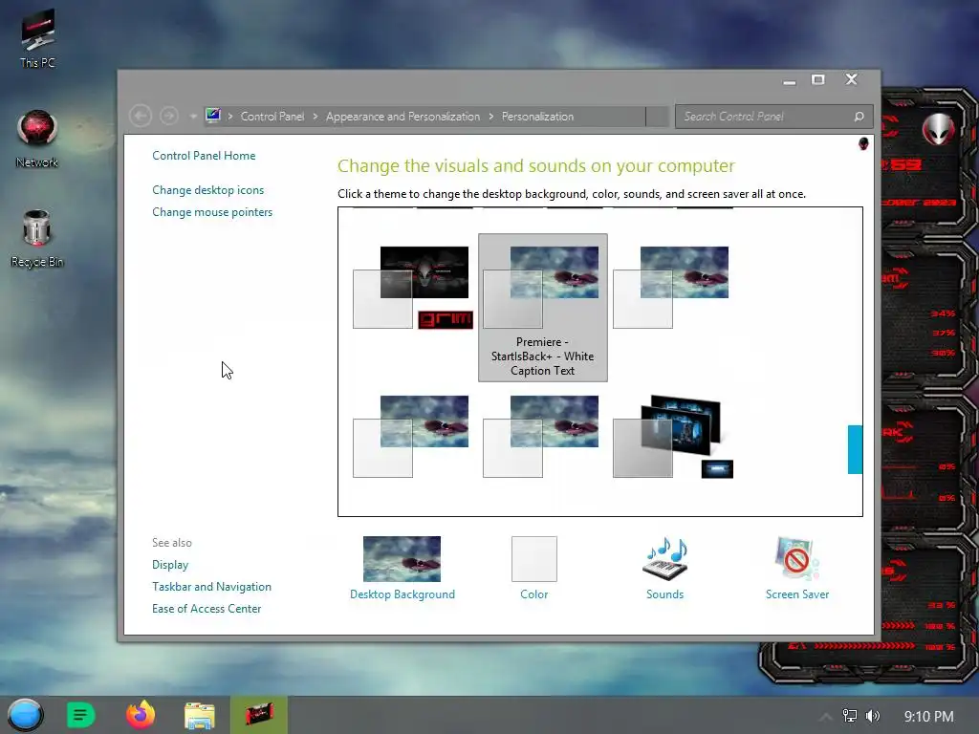Expand chevron after Appearance and Personalization
Image resolution: width=979 pixels, height=734 pixels.
tap(491, 117)
